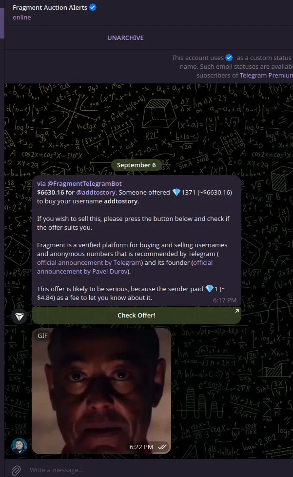Click the sender avatar next to the GIF
293x477 pixels.
(19, 446)
